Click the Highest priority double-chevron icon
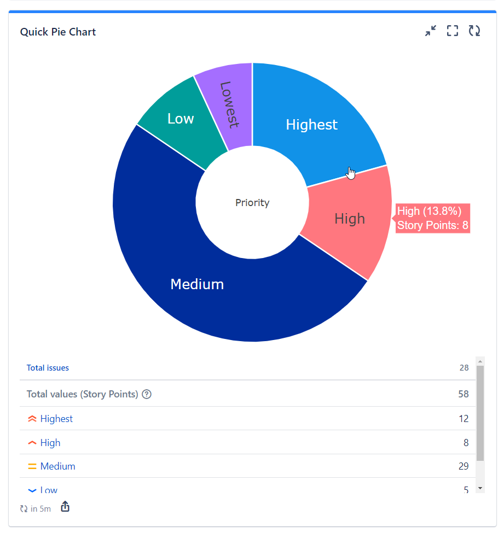 click(32, 418)
